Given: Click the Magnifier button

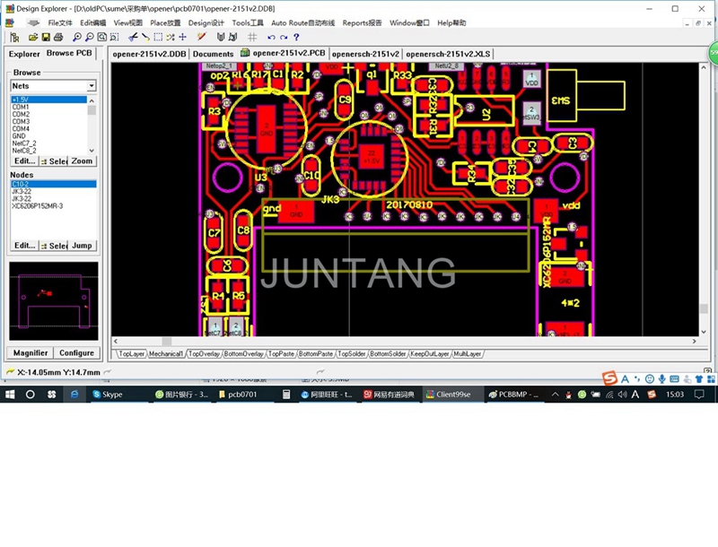Looking at the screenshot, I should (x=31, y=353).
